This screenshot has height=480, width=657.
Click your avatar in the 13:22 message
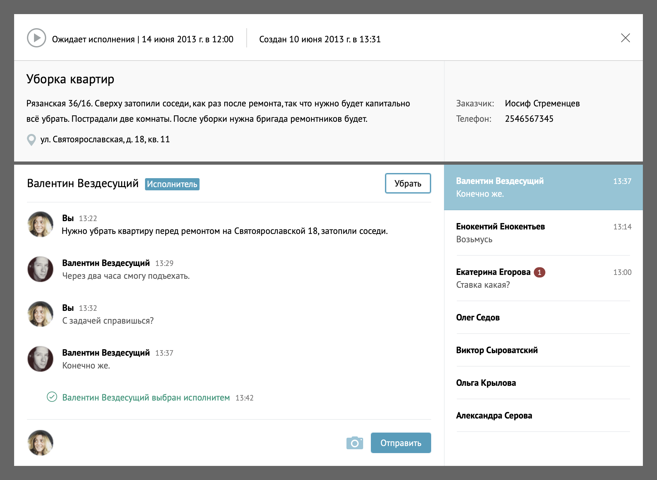click(x=40, y=224)
